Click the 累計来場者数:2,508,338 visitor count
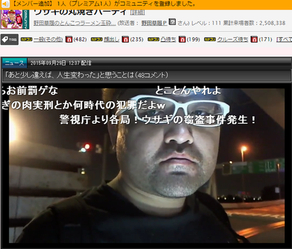The image size is (292, 249). click(x=254, y=23)
